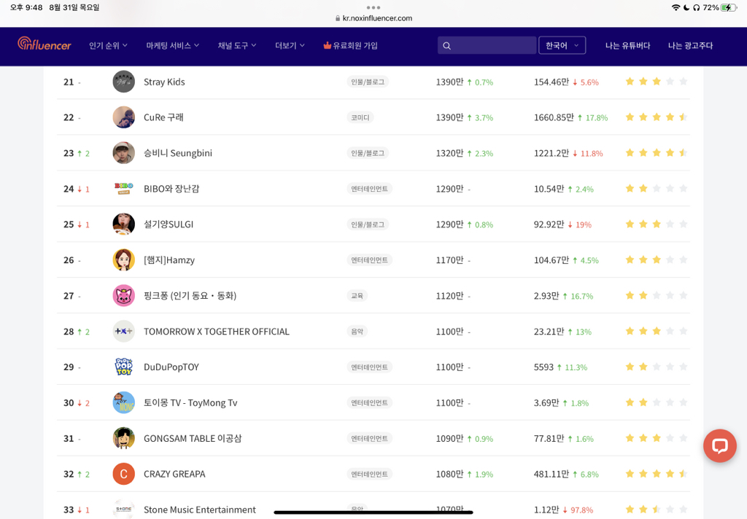Open [햄지]Hamzy avatar
747x519 pixels.
(x=124, y=260)
